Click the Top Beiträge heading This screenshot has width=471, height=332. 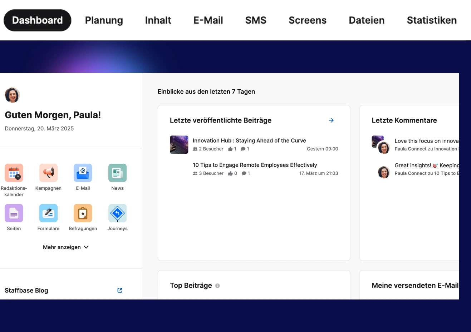point(191,286)
